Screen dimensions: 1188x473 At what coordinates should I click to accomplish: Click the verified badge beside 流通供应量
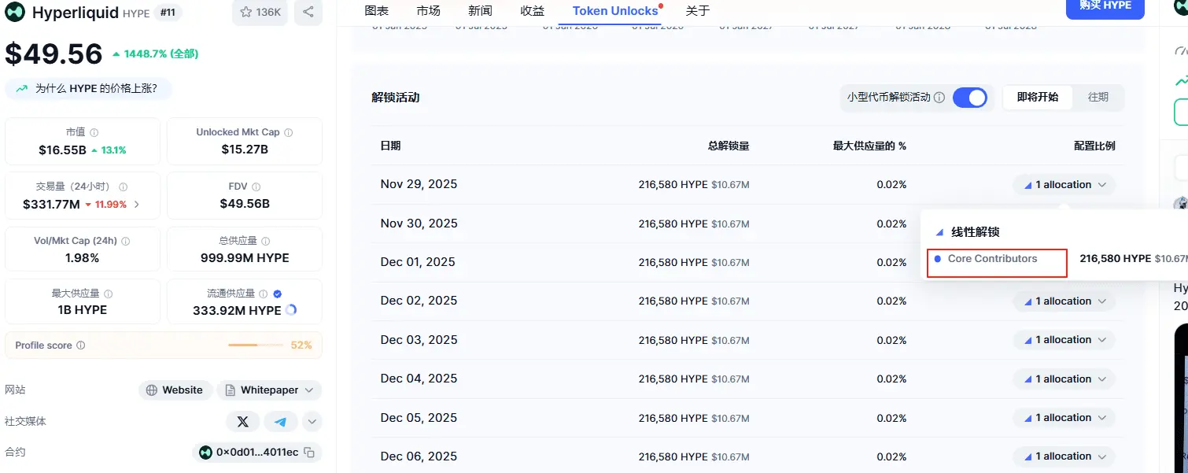277,294
